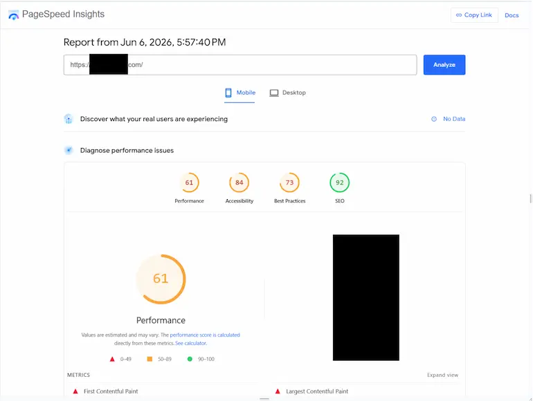Click Discover what your real users are experiencing

(x=154, y=119)
